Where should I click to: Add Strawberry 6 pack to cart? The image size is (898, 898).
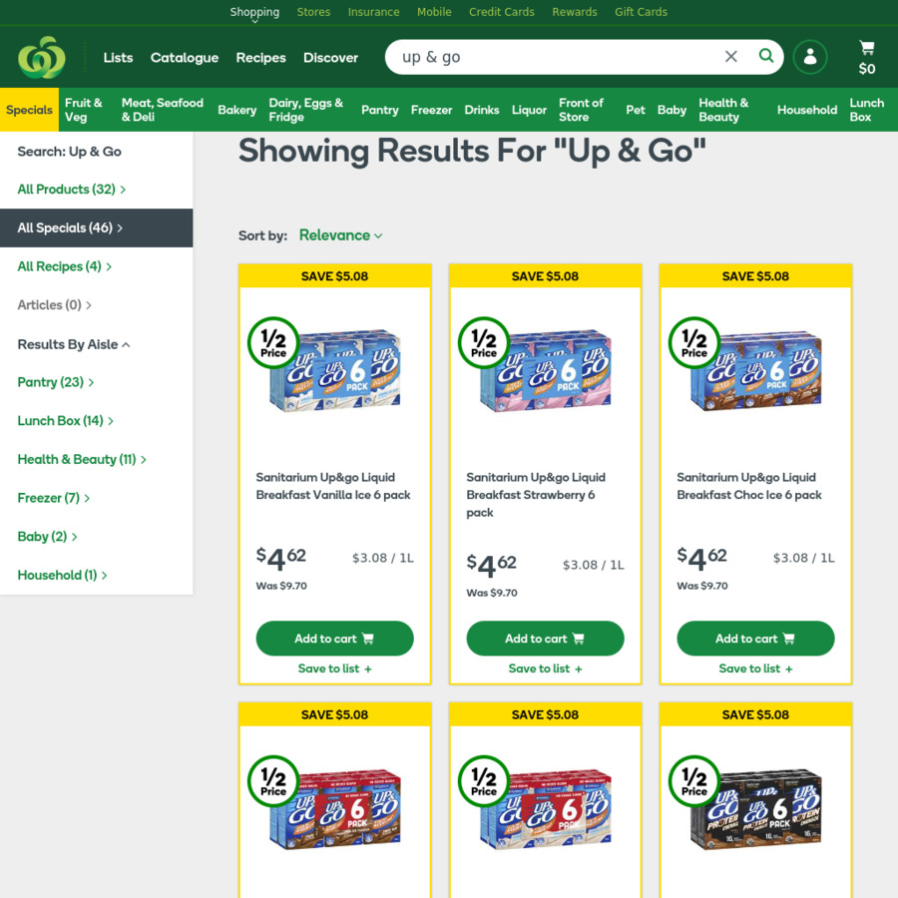545,638
